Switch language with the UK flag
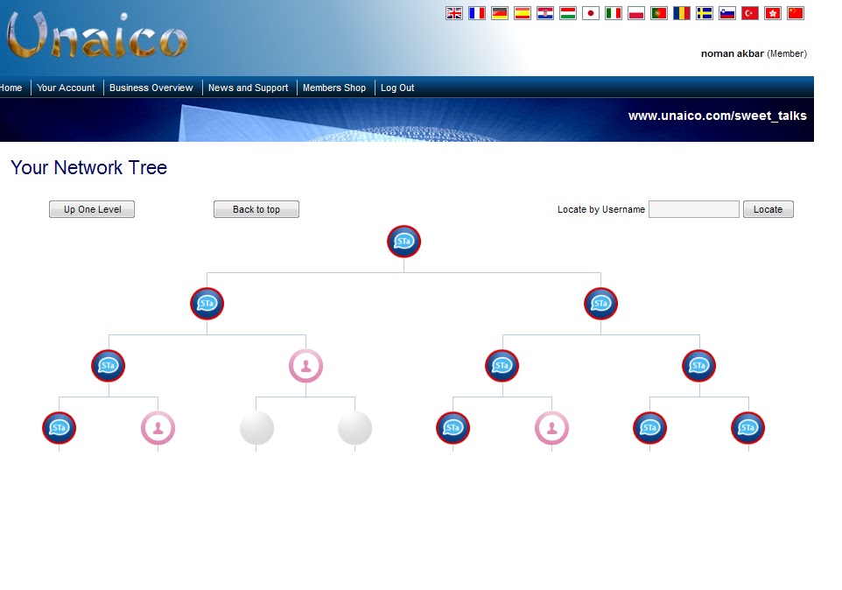The image size is (842, 590). click(x=453, y=13)
